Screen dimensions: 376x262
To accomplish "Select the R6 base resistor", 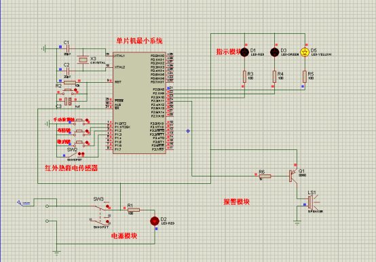I will 265,176.
